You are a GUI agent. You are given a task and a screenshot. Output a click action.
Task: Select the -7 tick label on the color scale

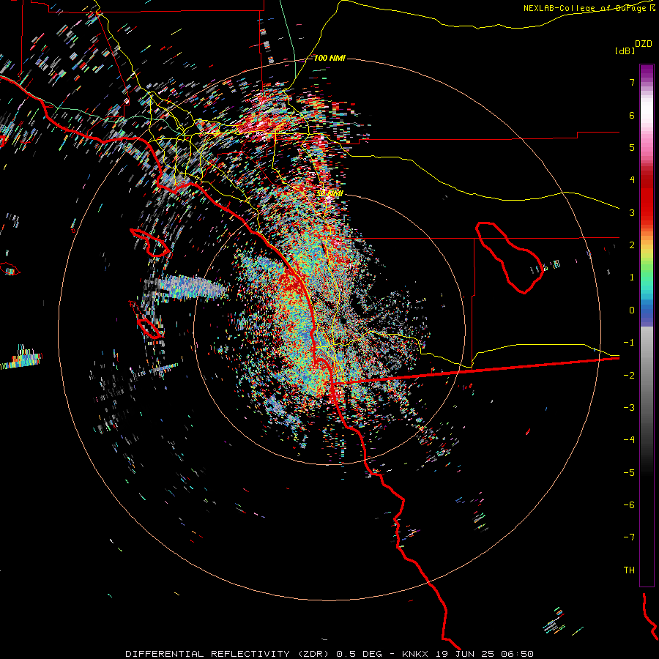[629, 537]
